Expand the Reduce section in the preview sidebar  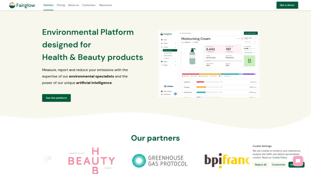(x=169, y=65)
